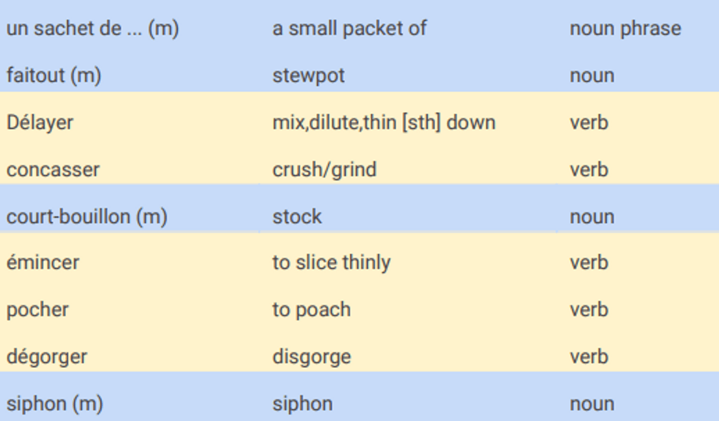The height and width of the screenshot is (421, 719).
Task: Click the 'dégorger' cell
Action: click(x=130, y=356)
